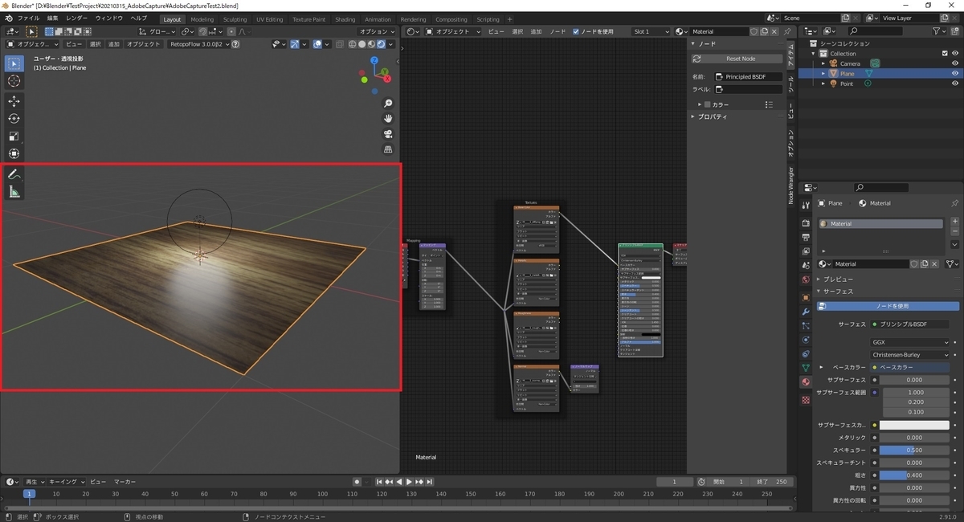Toggle visibility of the Camera object
Image resolution: width=964 pixels, height=522 pixels.
click(x=955, y=63)
